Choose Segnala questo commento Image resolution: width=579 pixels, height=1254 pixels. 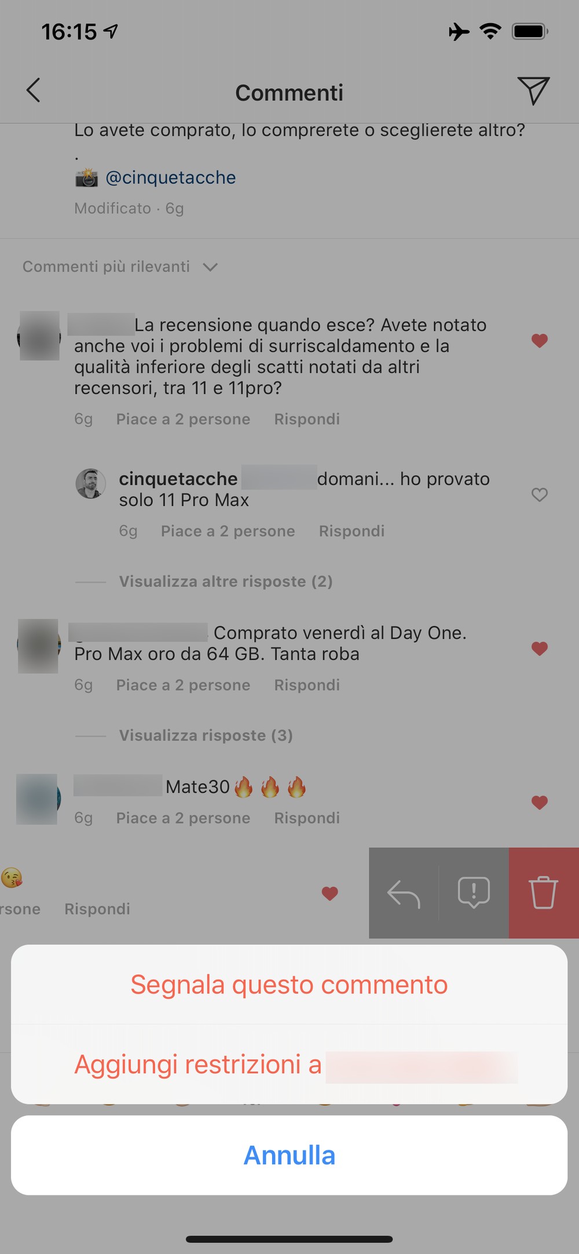289,984
